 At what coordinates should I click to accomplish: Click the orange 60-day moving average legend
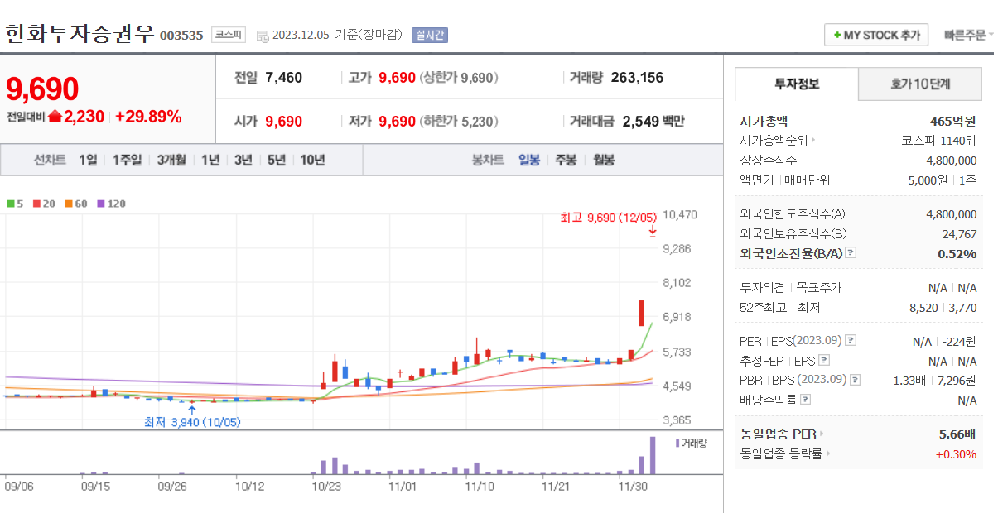coord(75,203)
